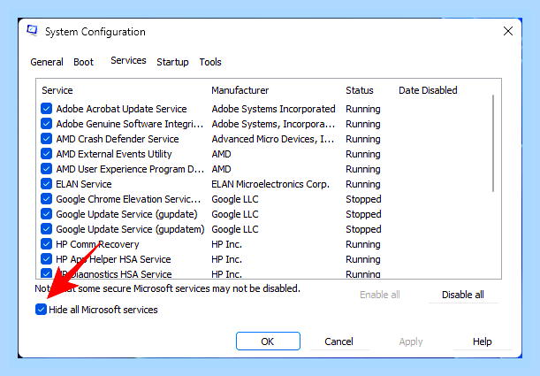Toggle Google Chrome Elevation Service checkbox

pyautogui.click(x=46, y=199)
